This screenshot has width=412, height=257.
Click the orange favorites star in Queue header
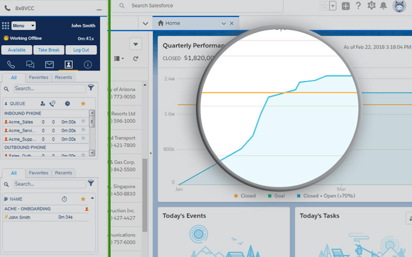click(83, 103)
